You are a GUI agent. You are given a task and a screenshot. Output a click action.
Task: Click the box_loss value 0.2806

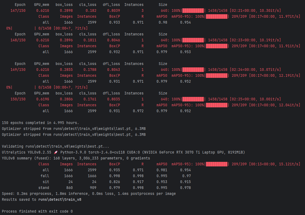(66, 99)
